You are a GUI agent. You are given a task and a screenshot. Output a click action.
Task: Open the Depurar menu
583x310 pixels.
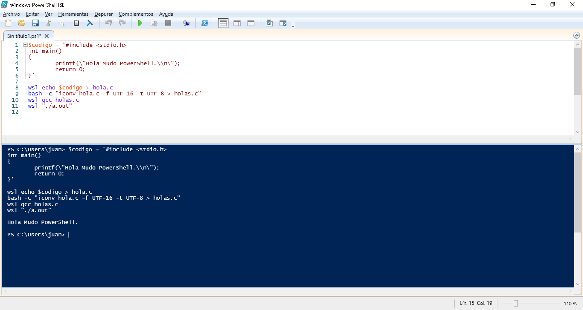coord(103,14)
